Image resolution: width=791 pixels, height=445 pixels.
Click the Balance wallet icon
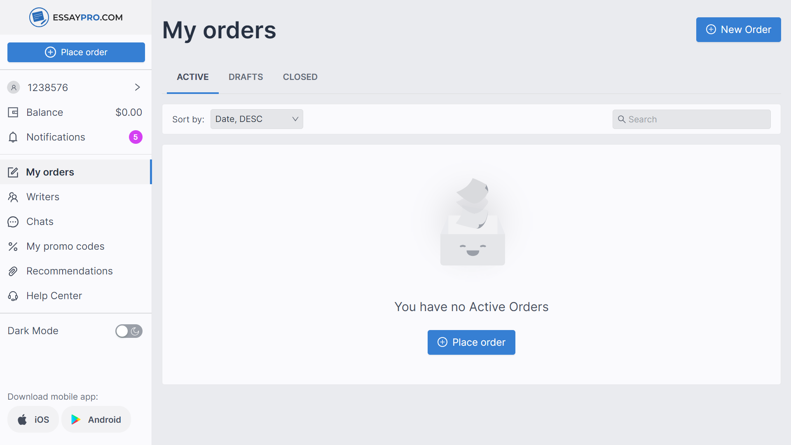point(13,112)
